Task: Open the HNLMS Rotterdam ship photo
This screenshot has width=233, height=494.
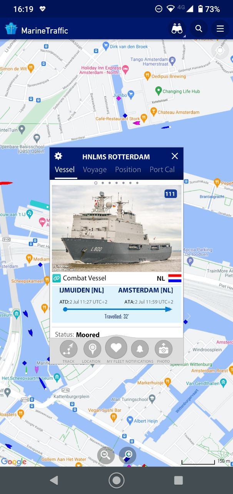Action: [x=116, y=228]
